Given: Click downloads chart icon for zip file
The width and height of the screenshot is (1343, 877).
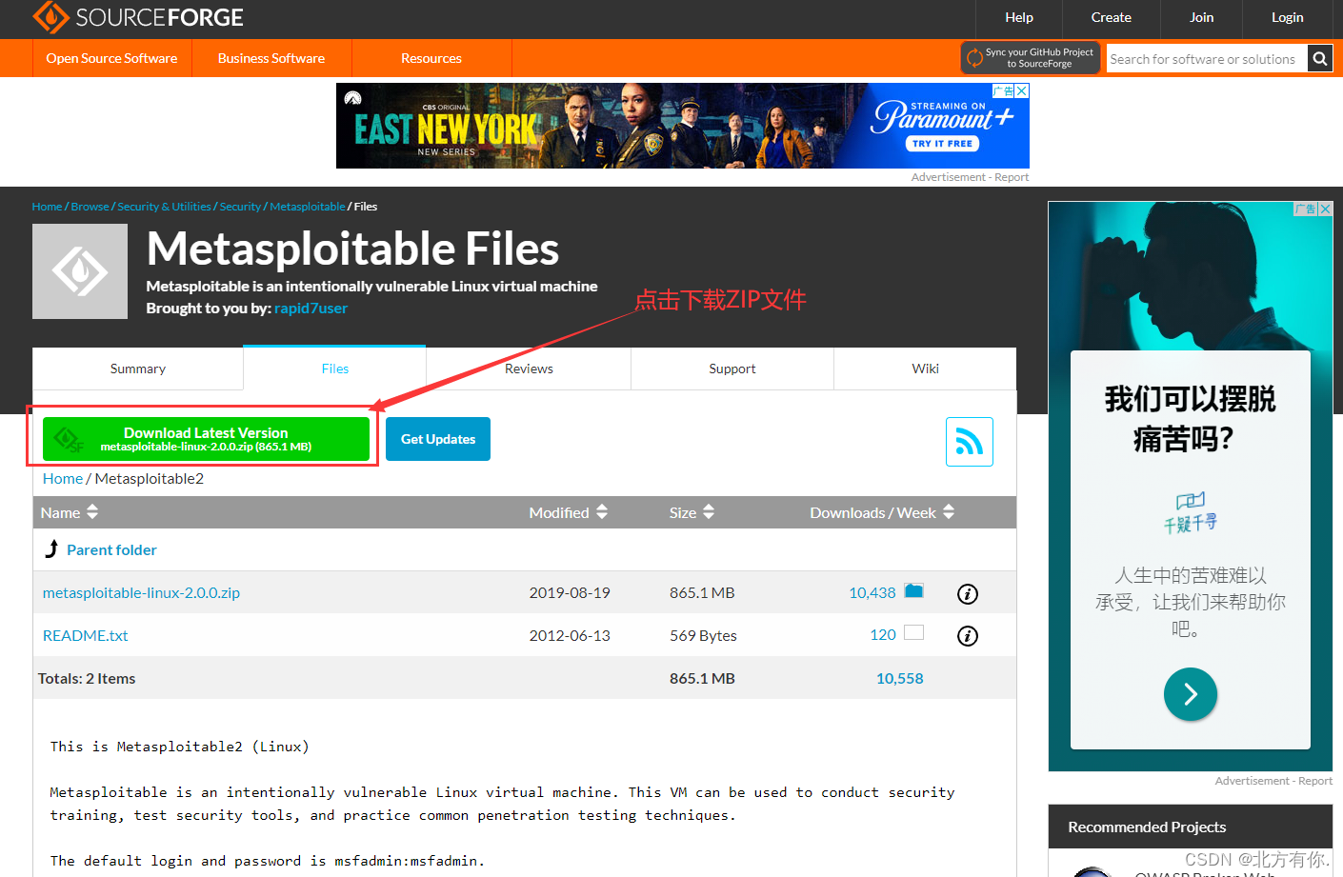Looking at the screenshot, I should coord(914,590).
